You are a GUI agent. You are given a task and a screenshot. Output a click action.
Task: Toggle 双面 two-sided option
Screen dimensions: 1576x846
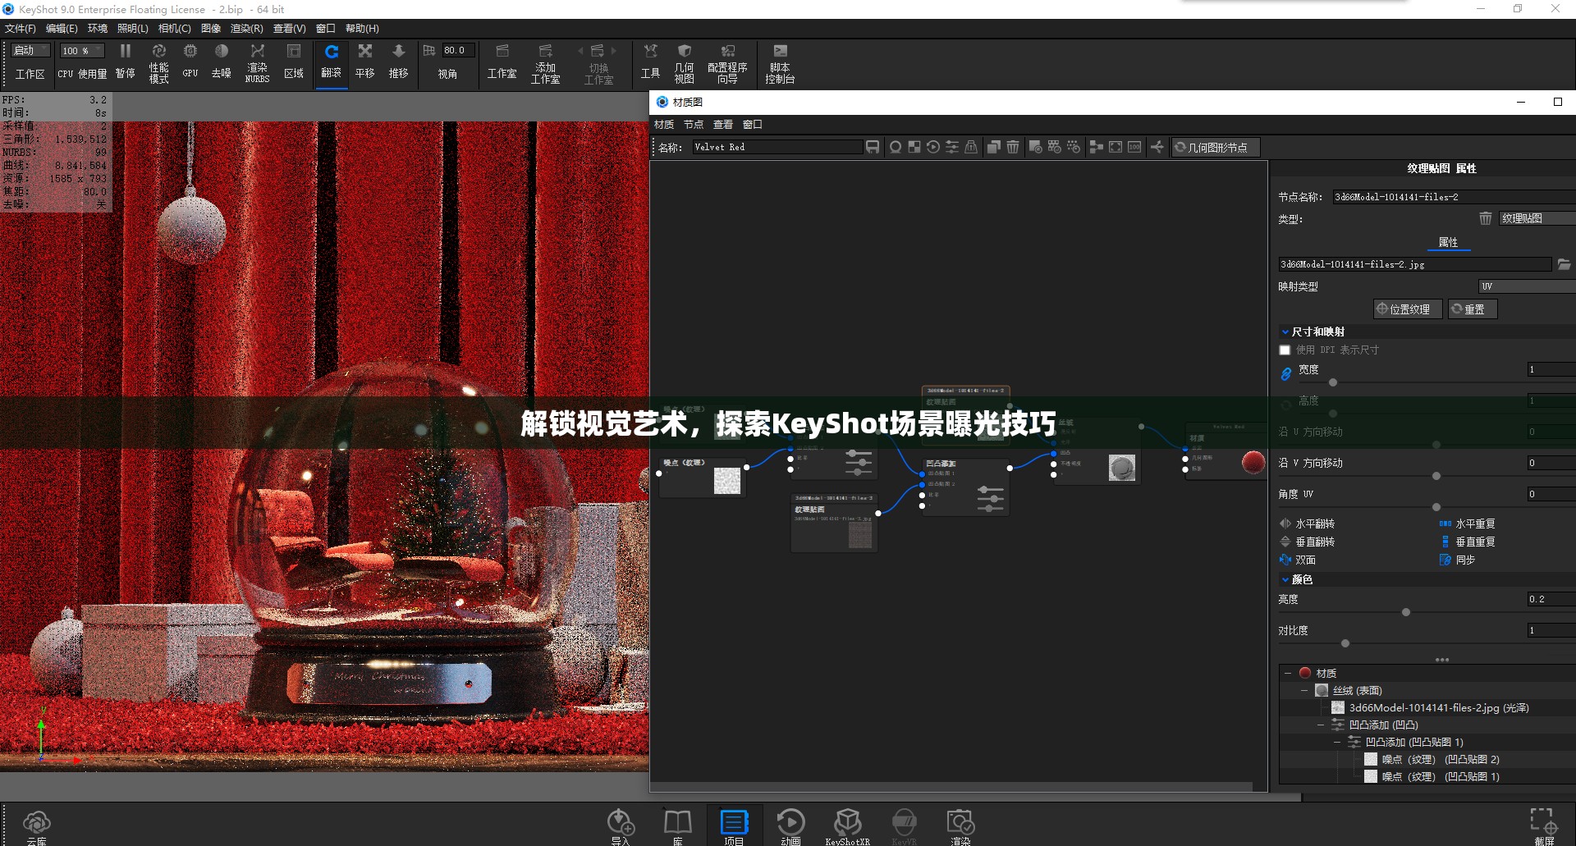click(1297, 560)
